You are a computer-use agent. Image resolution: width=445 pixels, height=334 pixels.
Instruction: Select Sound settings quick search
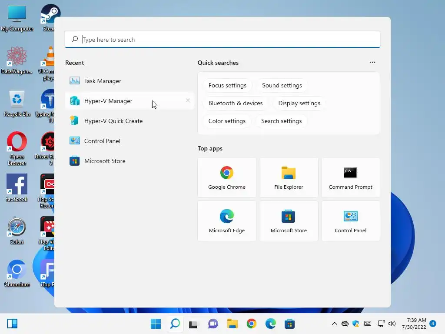tap(282, 86)
